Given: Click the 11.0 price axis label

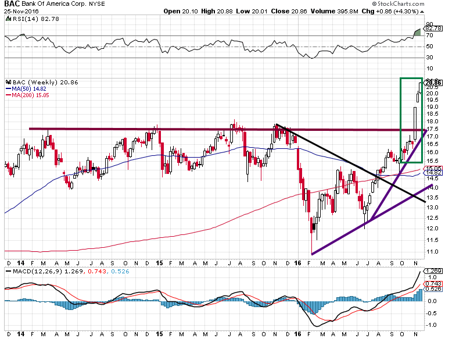Looking at the screenshot, I should coord(432,252).
